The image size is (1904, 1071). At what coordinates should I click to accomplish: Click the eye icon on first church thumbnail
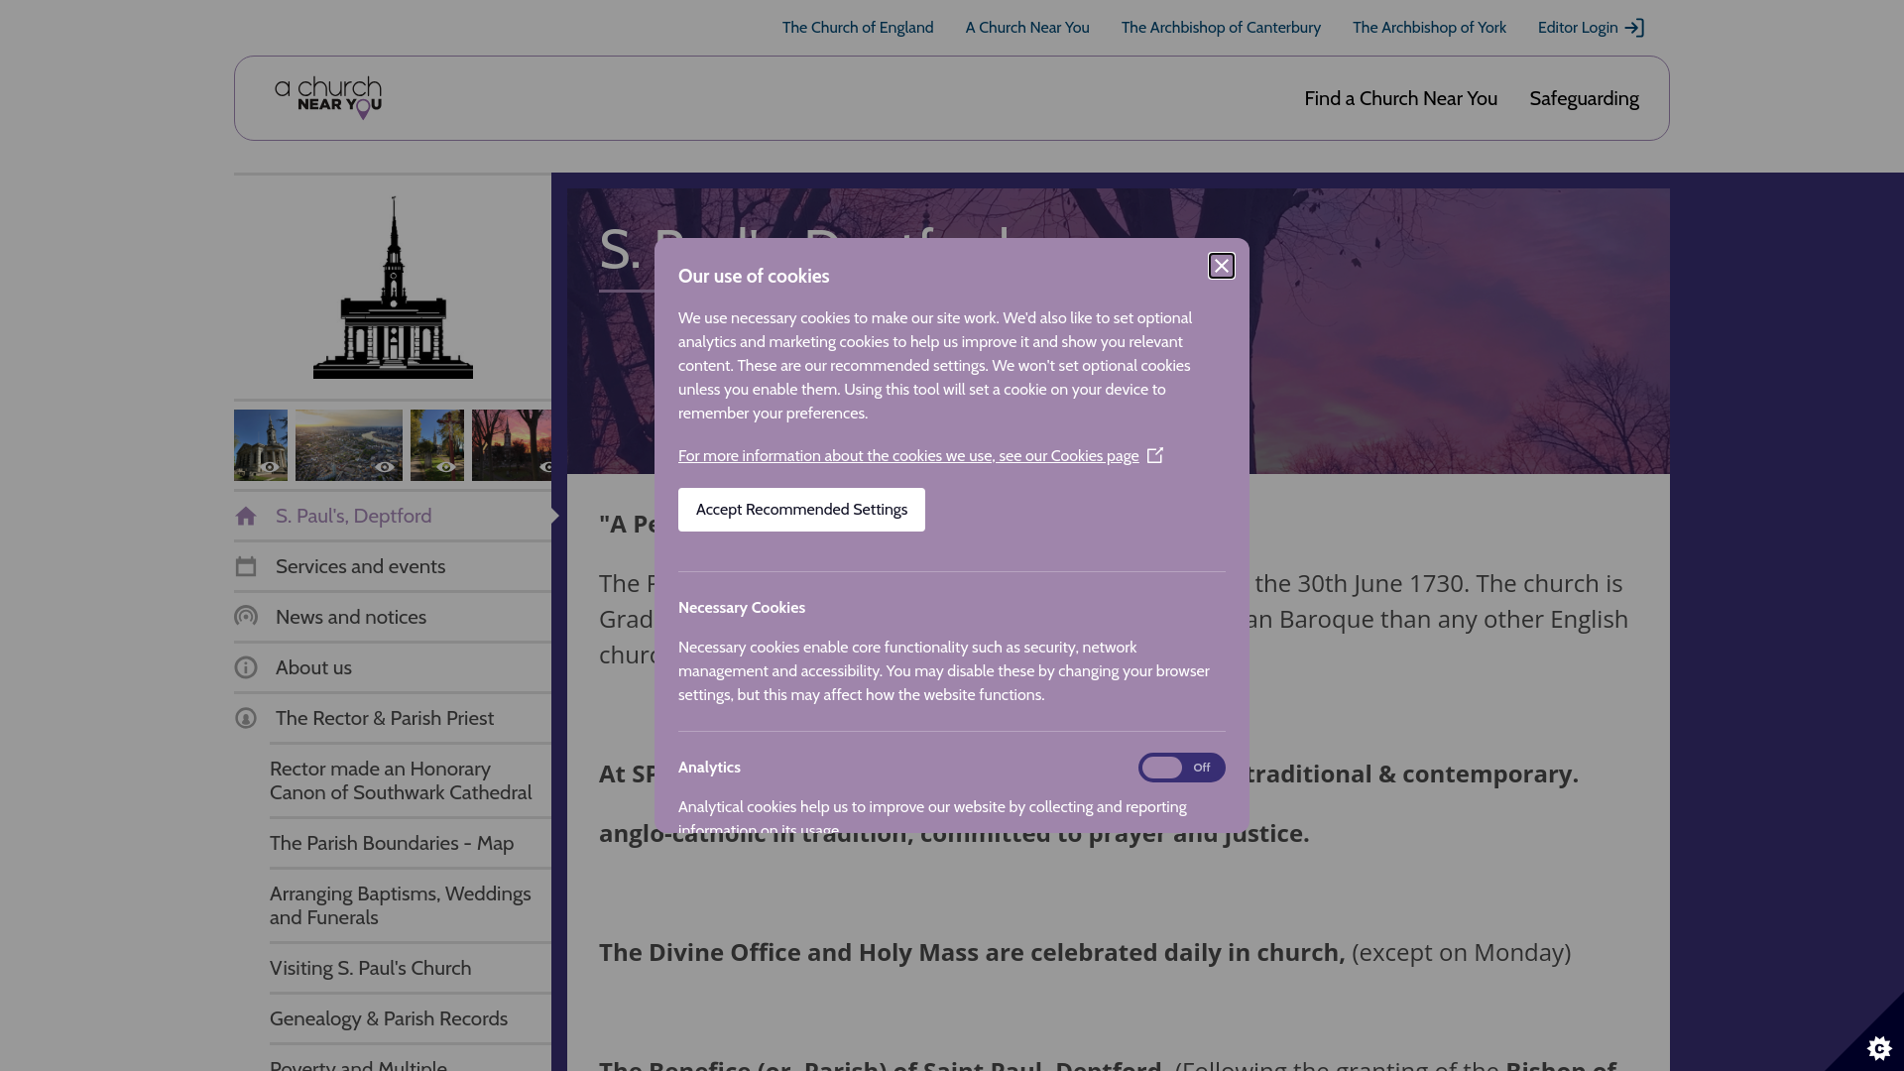coord(270,467)
